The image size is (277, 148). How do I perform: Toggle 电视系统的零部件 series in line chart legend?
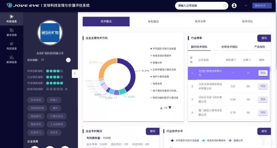213,140
